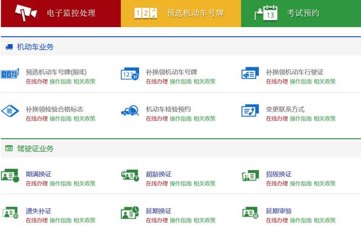The width and height of the screenshot is (361, 226).
Task: Click 操作指南 under 补换领检验合格标志
Action: click(x=60, y=119)
